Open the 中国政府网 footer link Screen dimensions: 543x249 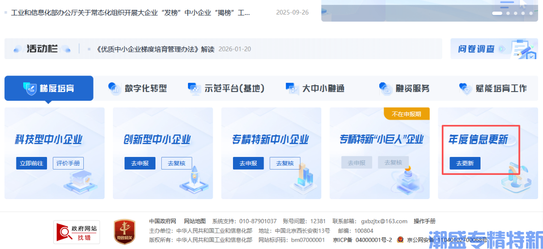pos(163,221)
